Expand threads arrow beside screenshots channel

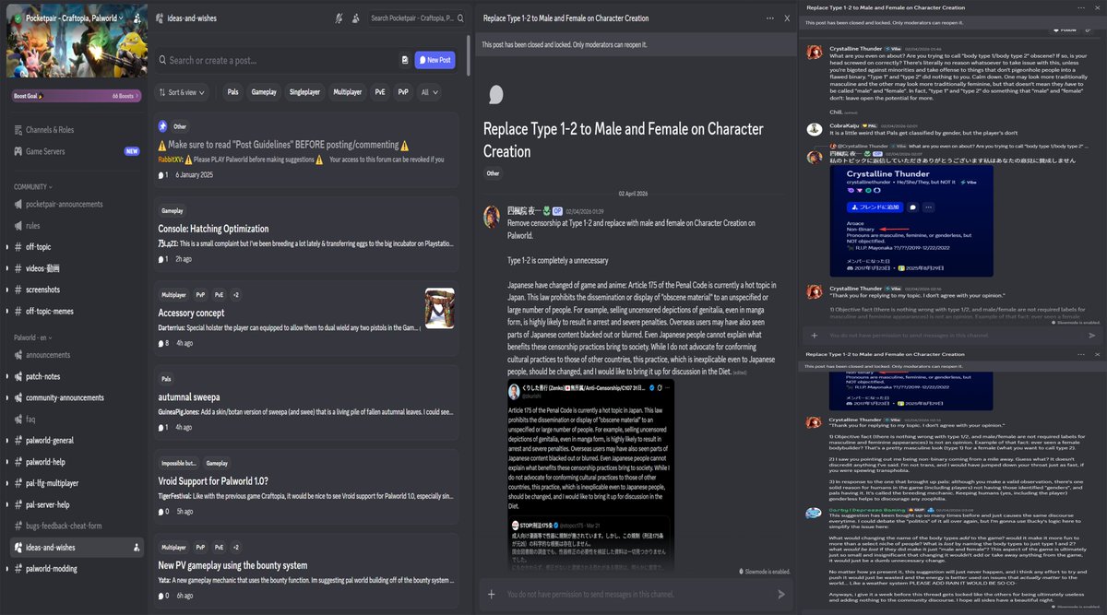point(7,290)
